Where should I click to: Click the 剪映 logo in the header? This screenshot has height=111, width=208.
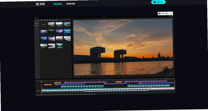tap(40, 4)
